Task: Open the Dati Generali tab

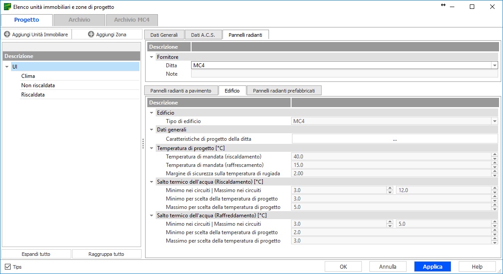Action: point(164,35)
